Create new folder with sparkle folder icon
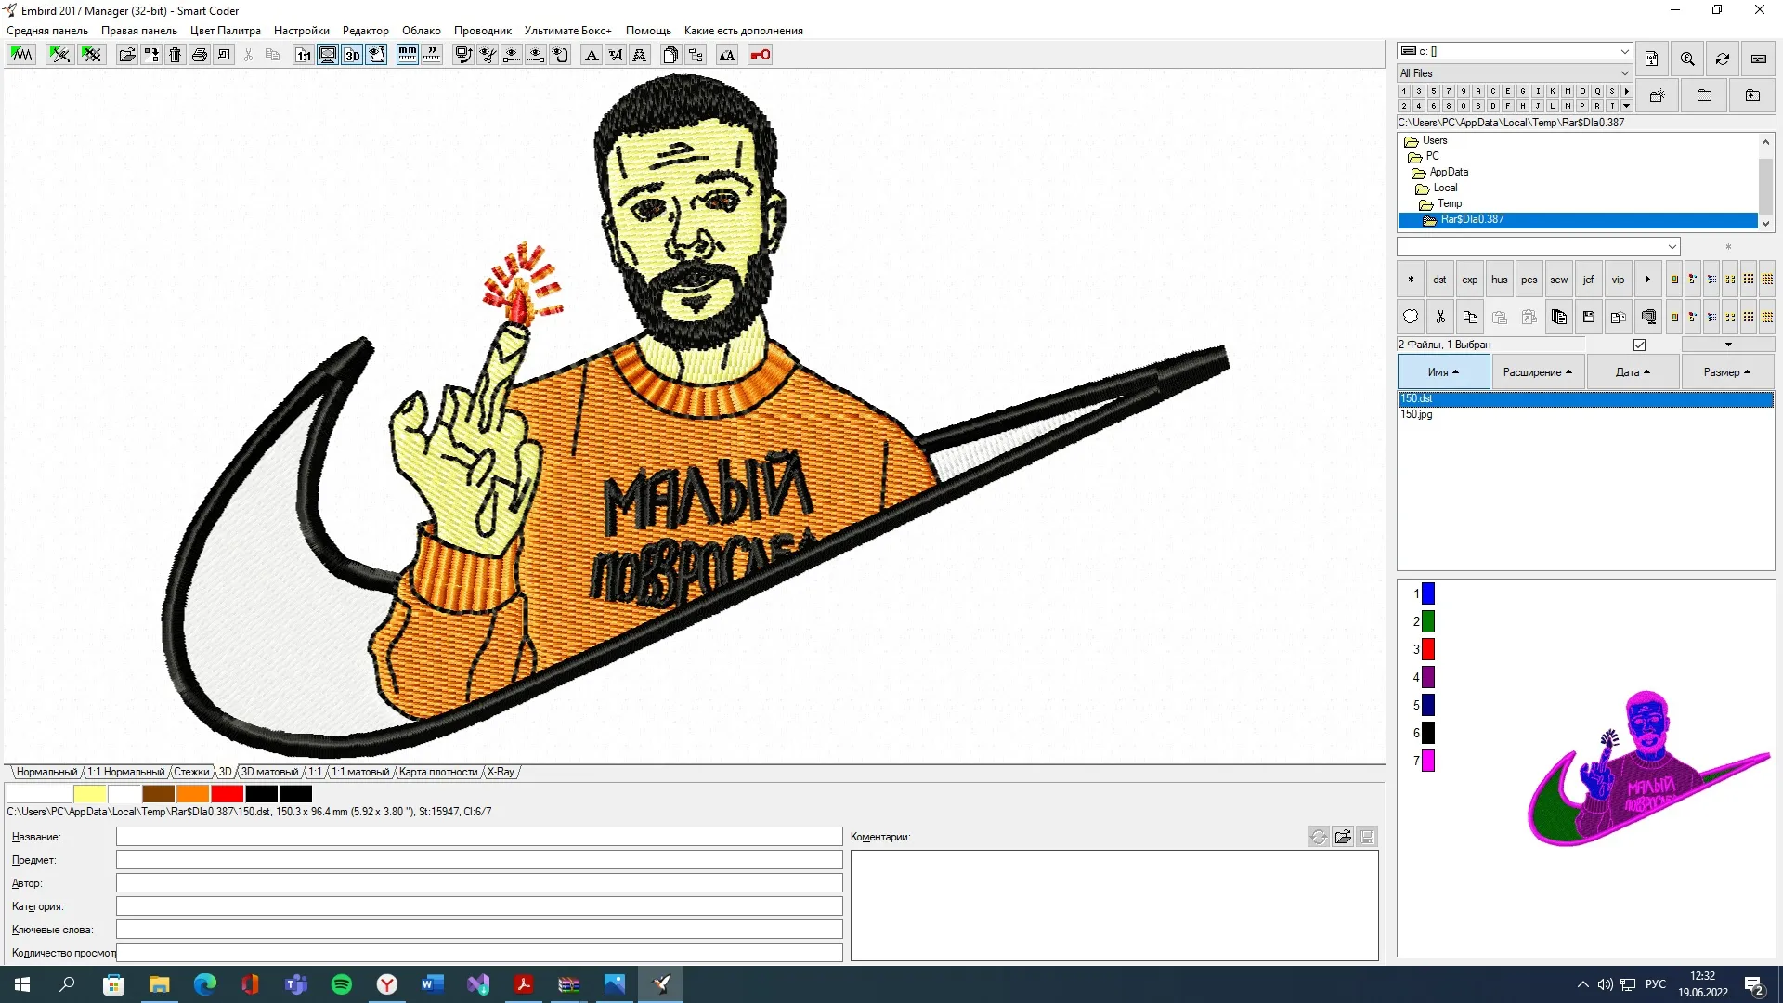1783x1003 pixels. click(1657, 96)
